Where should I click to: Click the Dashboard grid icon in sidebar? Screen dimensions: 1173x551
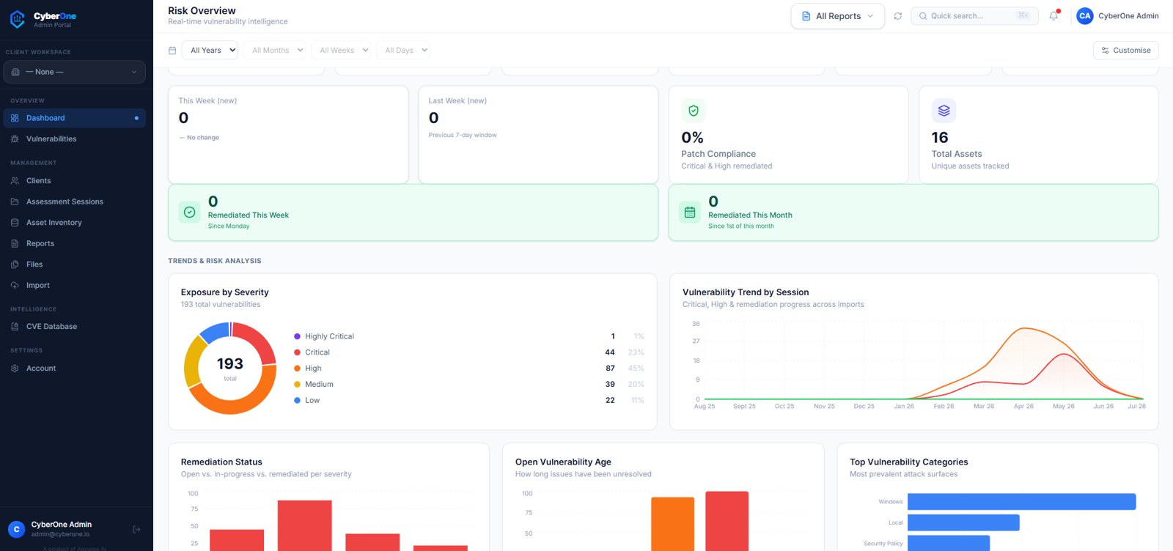(x=15, y=118)
